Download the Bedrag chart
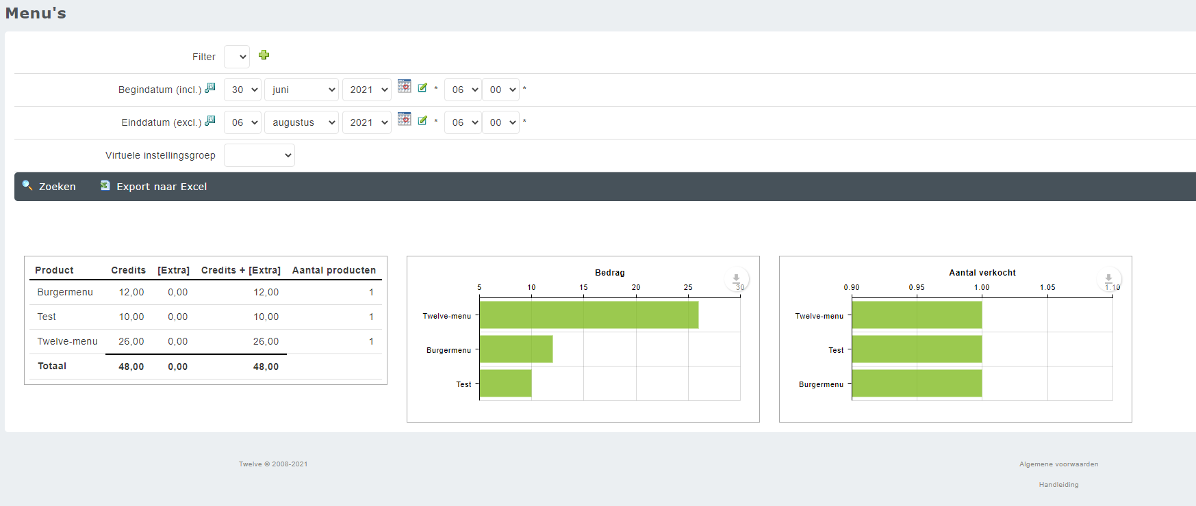 [x=736, y=279]
